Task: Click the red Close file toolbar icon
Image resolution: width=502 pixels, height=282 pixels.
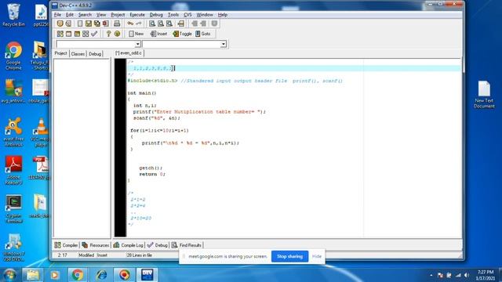Action: pyautogui.click(x=105, y=23)
